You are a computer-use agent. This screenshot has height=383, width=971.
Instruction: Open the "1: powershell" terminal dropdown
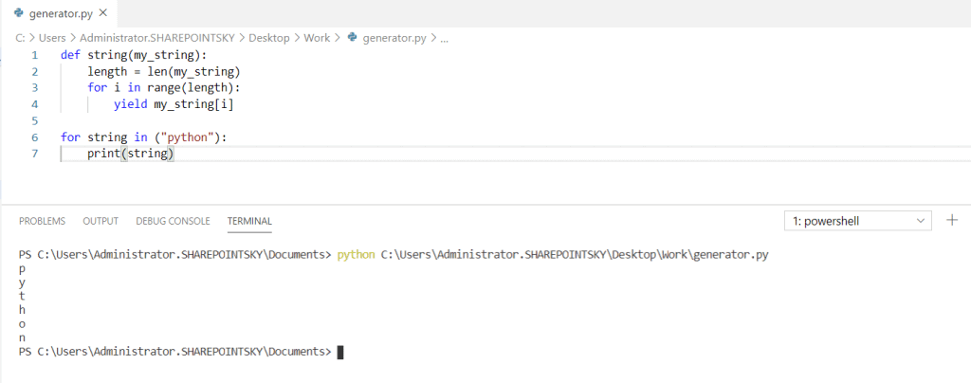pos(859,221)
